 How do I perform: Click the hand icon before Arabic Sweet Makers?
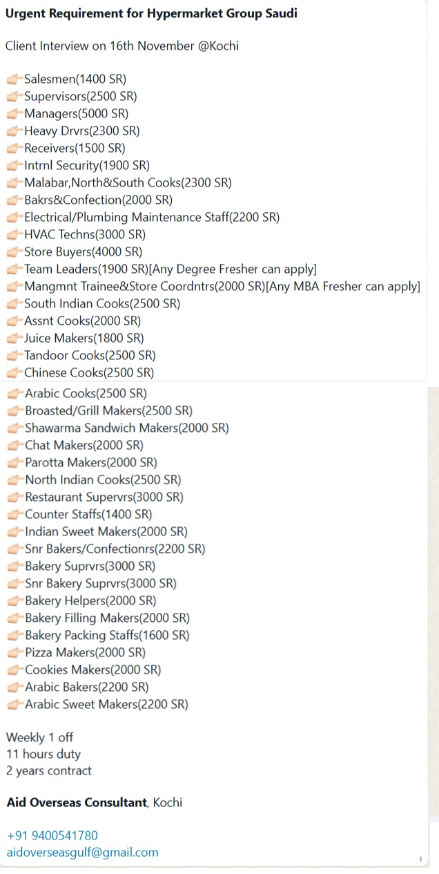[x=14, y=705]
